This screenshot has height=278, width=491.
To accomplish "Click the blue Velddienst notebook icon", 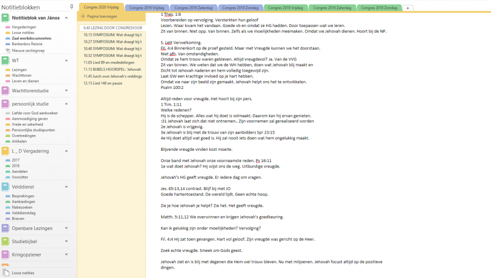I will click(5, 187).
